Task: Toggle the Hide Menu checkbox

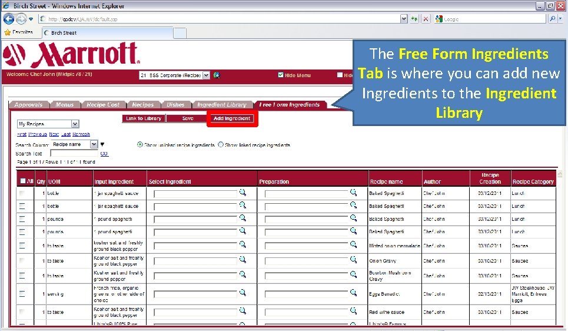Action: [x=280, y=75]
